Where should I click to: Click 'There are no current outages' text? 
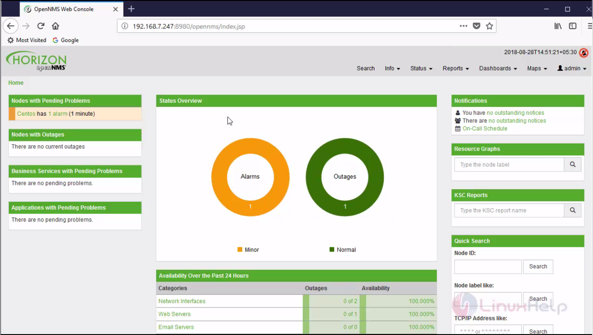pos(48,147)
